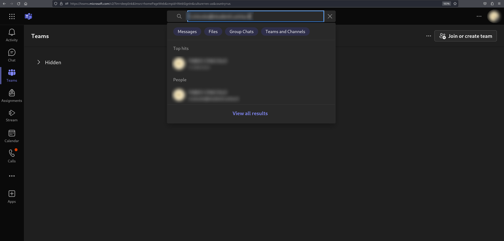Open the View all results link
504x241 pixels.
click(250, 113)
